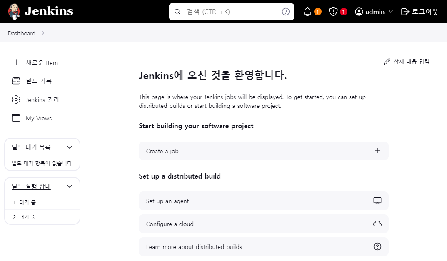Click the Jenkins에 오신 것을 환영합니다 heading
The width and height of the screenshot is (447, 261).
[x=212, y=75]
